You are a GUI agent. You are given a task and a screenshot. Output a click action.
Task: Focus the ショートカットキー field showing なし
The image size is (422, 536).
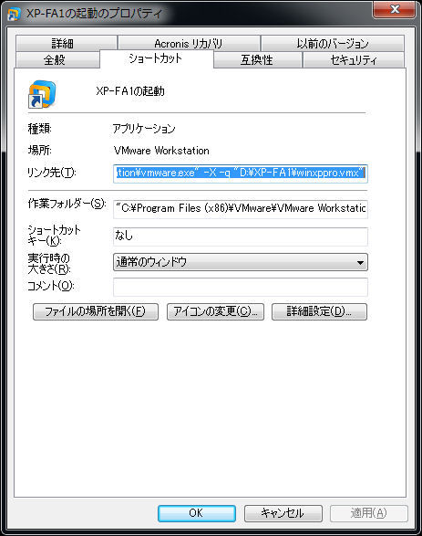tap(241, 236)
